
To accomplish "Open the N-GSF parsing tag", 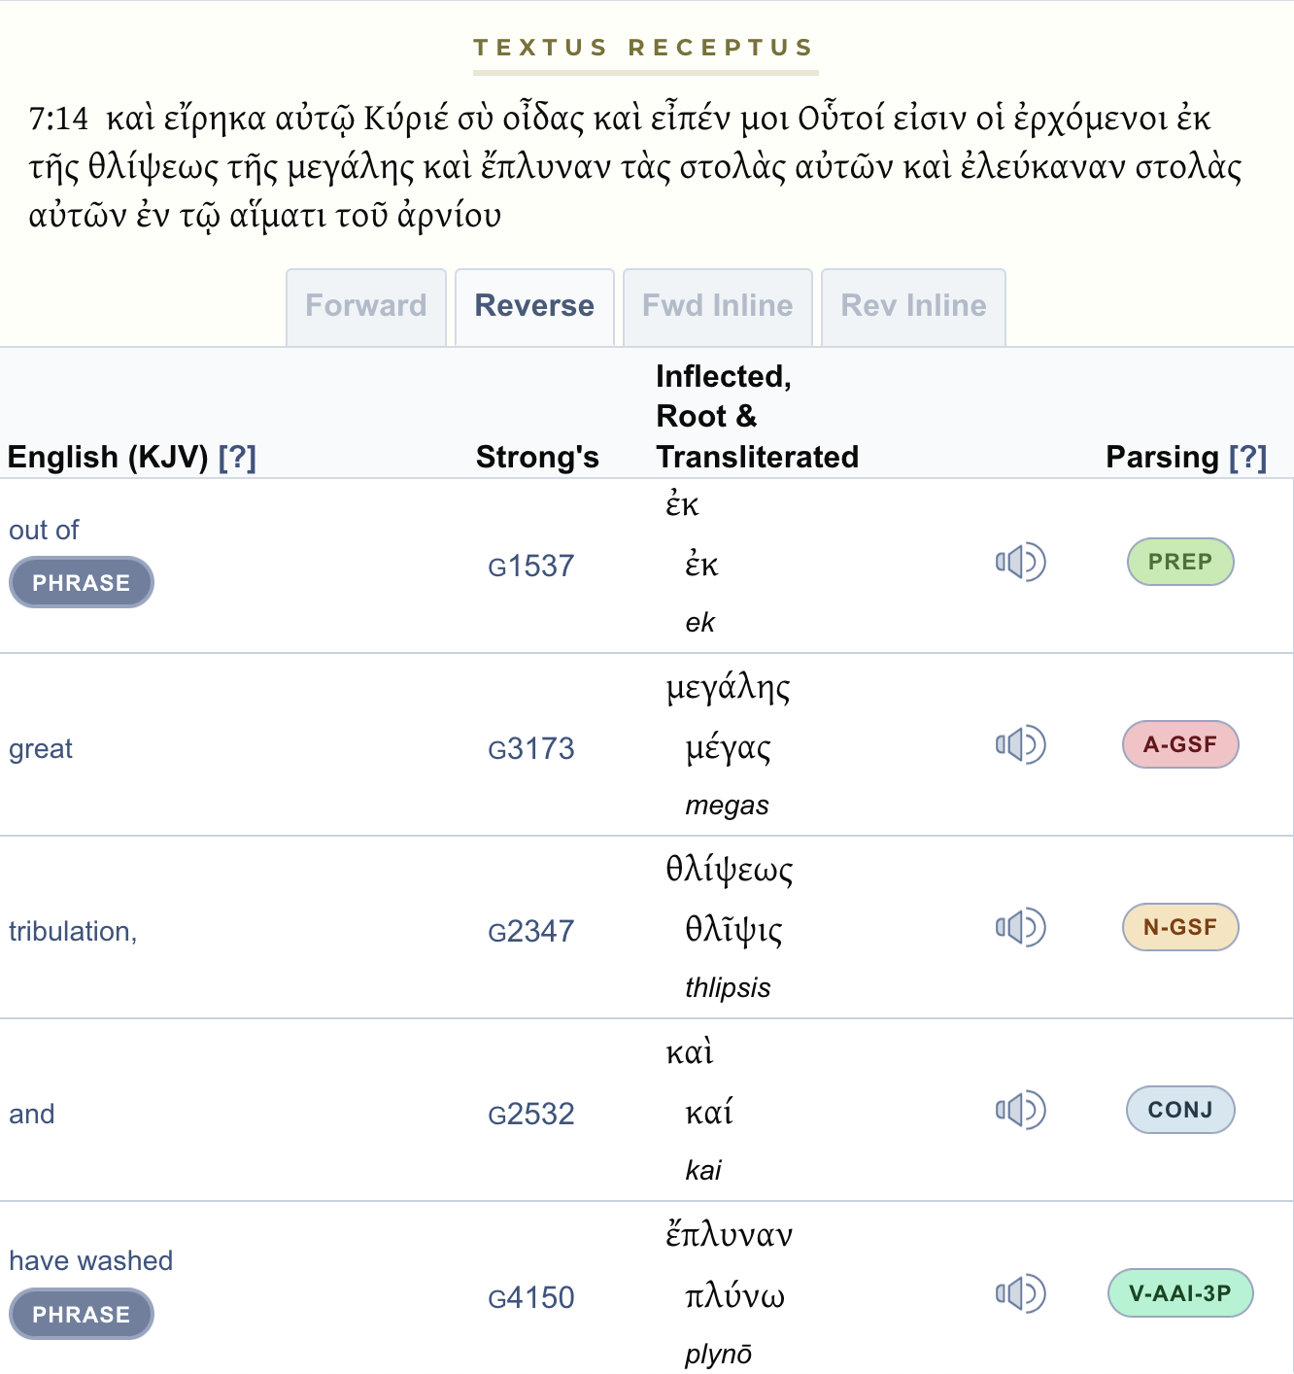I will pos(1180,927).
